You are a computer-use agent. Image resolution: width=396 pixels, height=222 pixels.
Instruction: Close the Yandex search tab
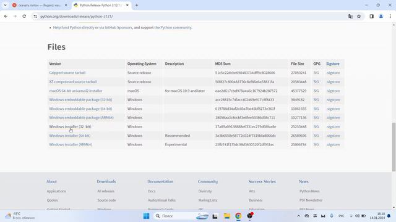[x=66, y=5]
